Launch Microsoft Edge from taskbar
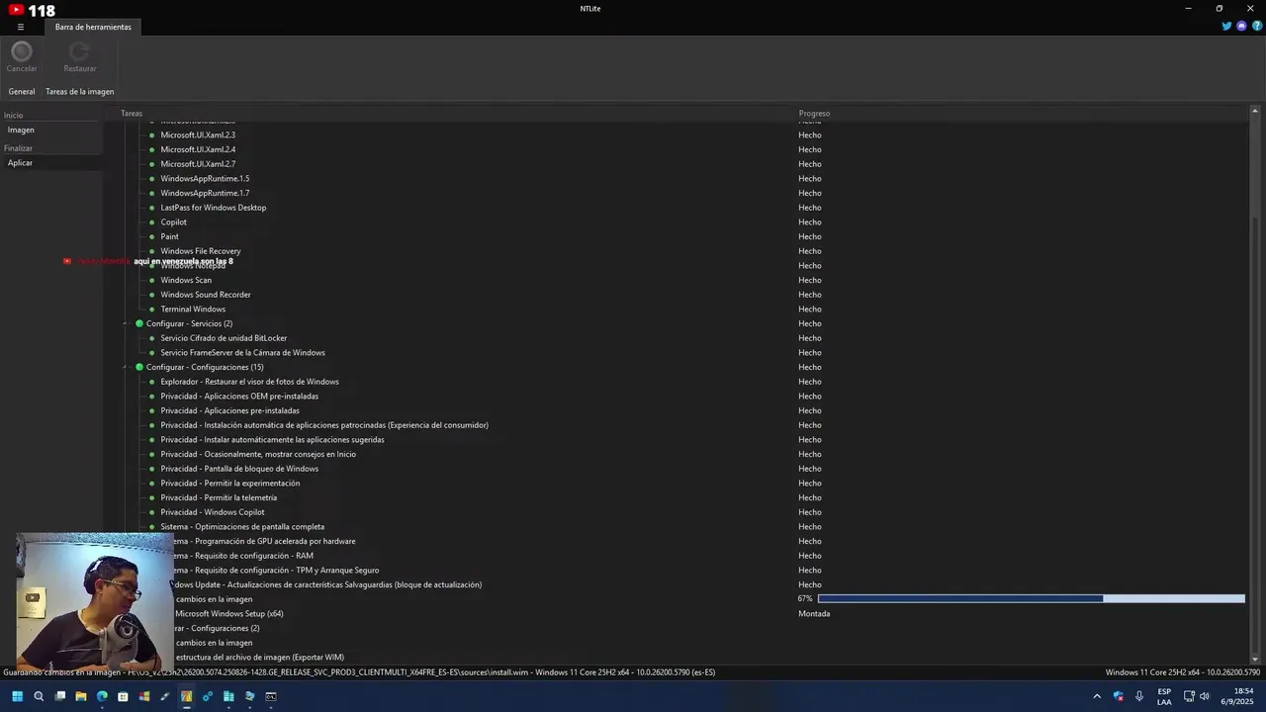 tap(102, 696)
